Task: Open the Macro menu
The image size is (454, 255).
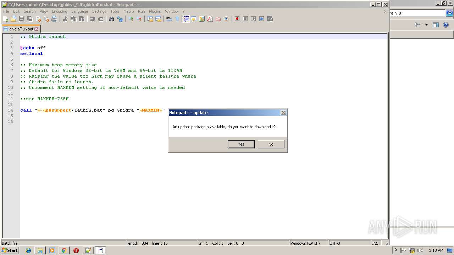Action: (129, 11)
